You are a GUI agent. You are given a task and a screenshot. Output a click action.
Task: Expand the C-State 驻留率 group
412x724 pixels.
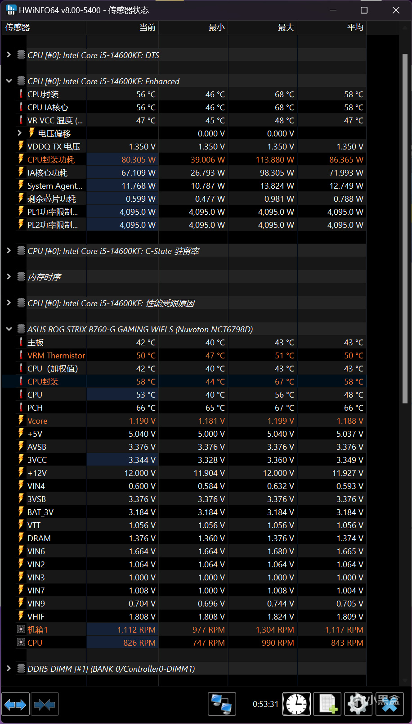(x=9, y=250)
